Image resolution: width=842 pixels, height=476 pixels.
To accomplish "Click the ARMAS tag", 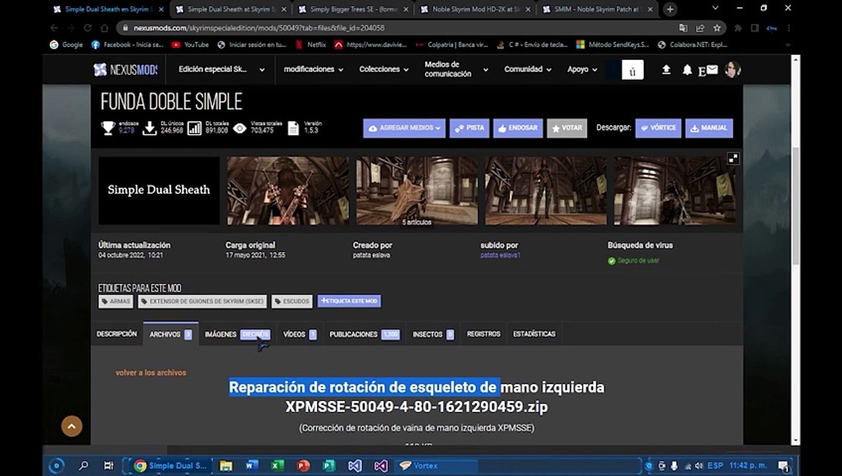I will [116, 301].
